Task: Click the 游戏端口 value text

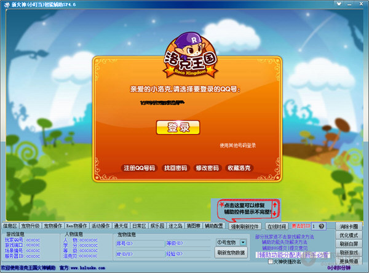Action: [33, 245]
